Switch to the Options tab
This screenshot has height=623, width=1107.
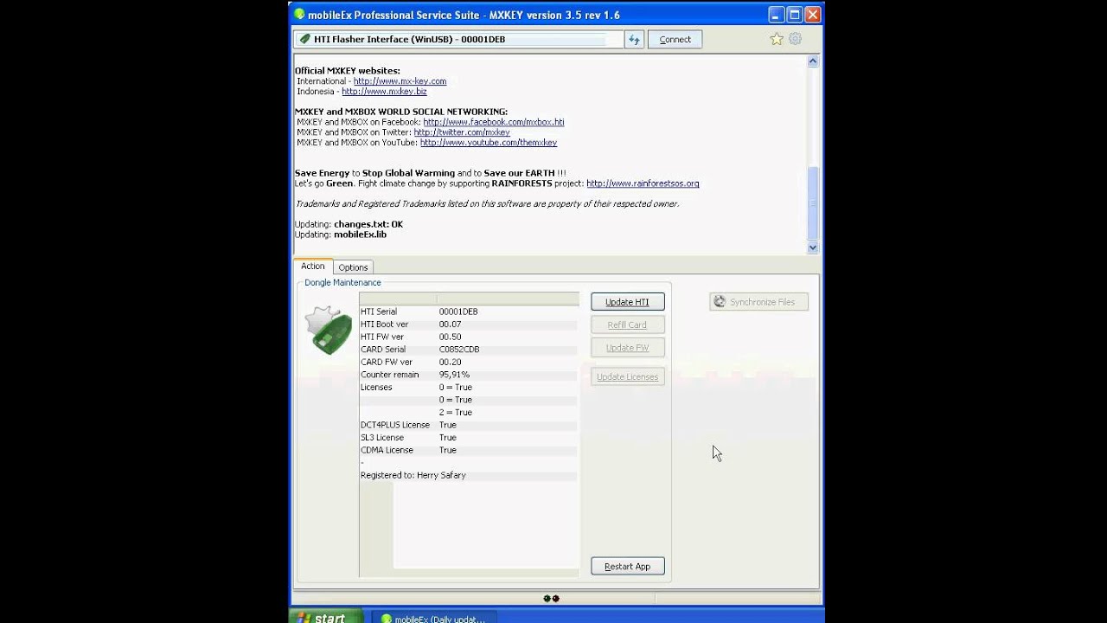pos(353,267)
